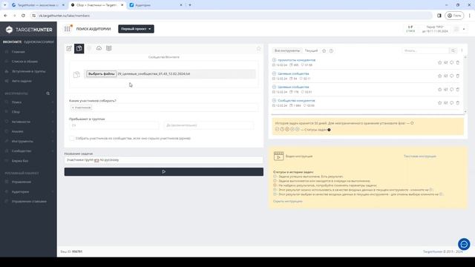Open the three-dot menu of task history
Viewport: 475px width, 267px height.
click(x=462, y=51)
